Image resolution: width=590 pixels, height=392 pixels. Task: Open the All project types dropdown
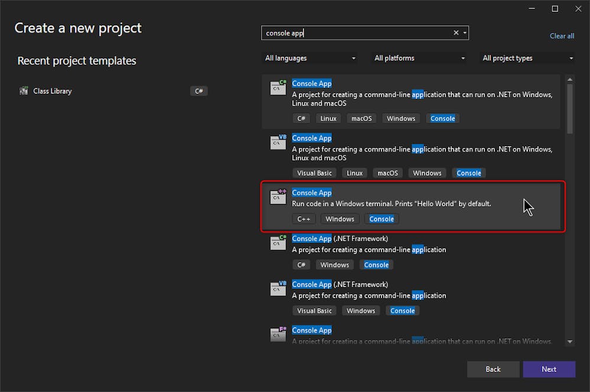pyautogui.click(x=527, y=58)
